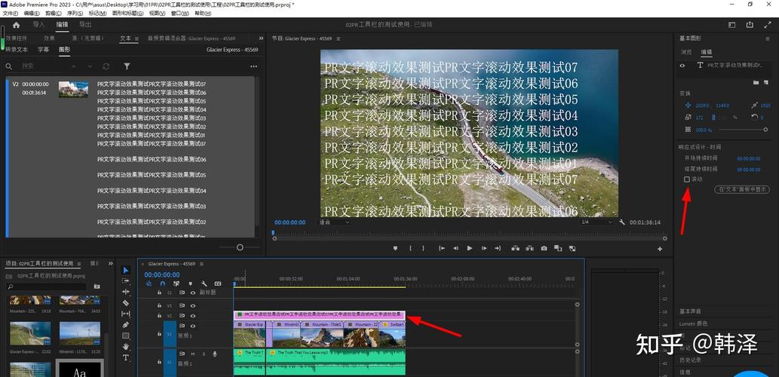Open timeline Glacier Express panel menu
This screenshot has height=377, width=779.
click(x=201, y=264)
